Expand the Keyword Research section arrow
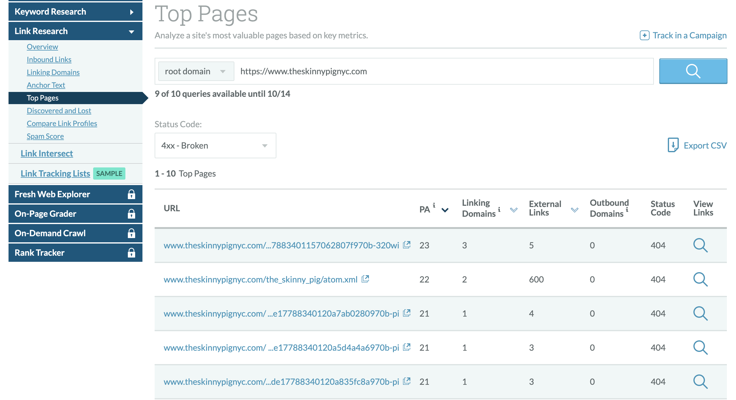This screenshot has width=736, height=400. click(x=132, y=12)
